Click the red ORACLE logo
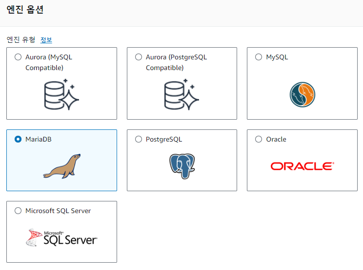The height and width of the screenshot is (270, 363). pyautogui.click(x=302, y=166)
